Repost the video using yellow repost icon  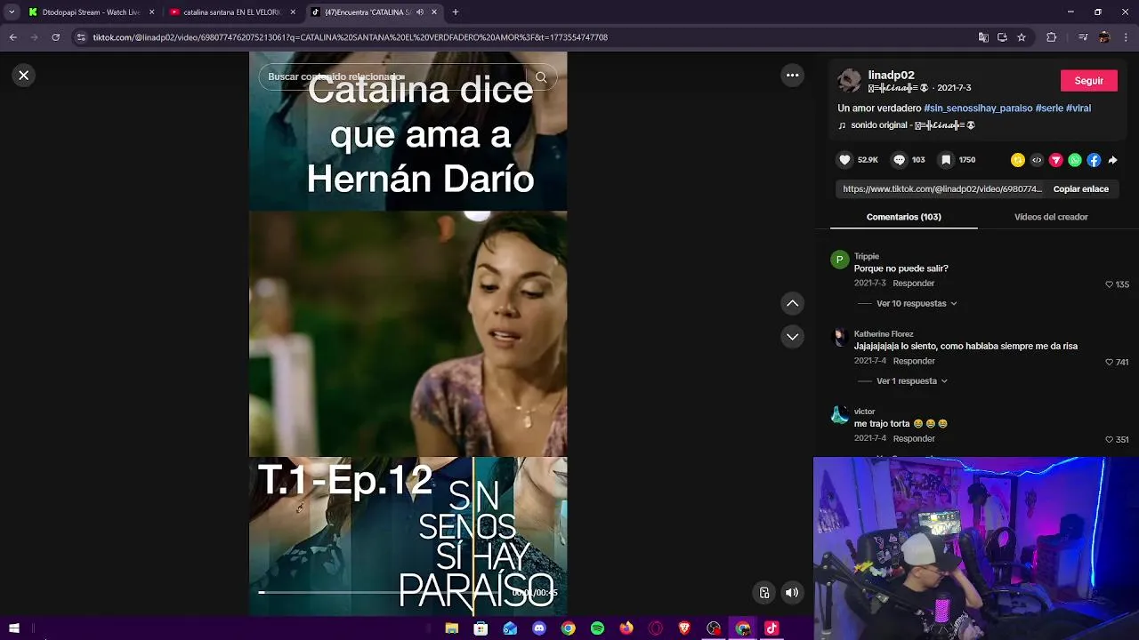pos(1018,160)
